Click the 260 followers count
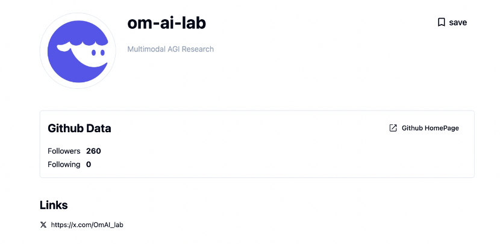This screenshot has height=244, width=500. point(93,151)
